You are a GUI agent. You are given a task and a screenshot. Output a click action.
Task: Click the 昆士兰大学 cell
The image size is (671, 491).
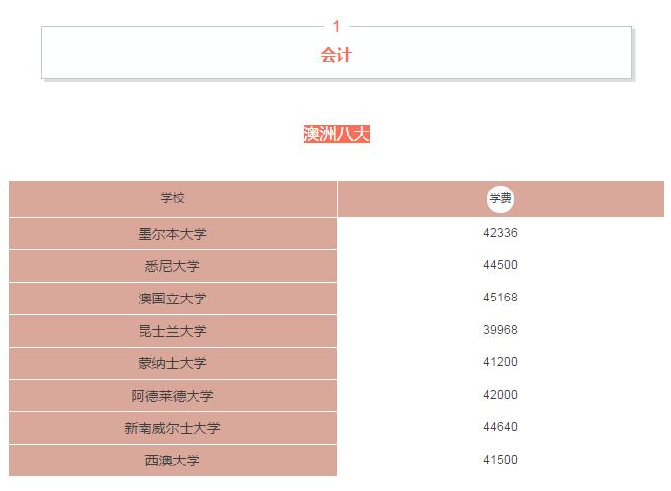coord(173,331)
